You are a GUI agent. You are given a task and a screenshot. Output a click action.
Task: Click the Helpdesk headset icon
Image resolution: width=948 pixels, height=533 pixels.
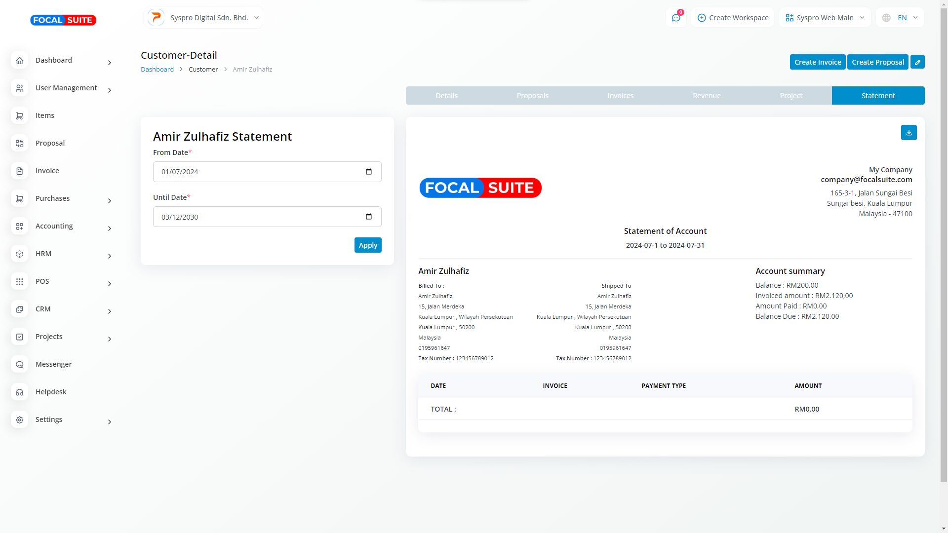(20, 392)
